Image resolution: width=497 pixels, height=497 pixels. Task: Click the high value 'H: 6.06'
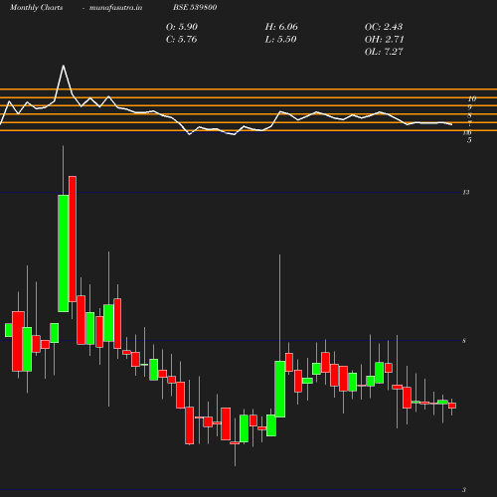click(281, 27)
